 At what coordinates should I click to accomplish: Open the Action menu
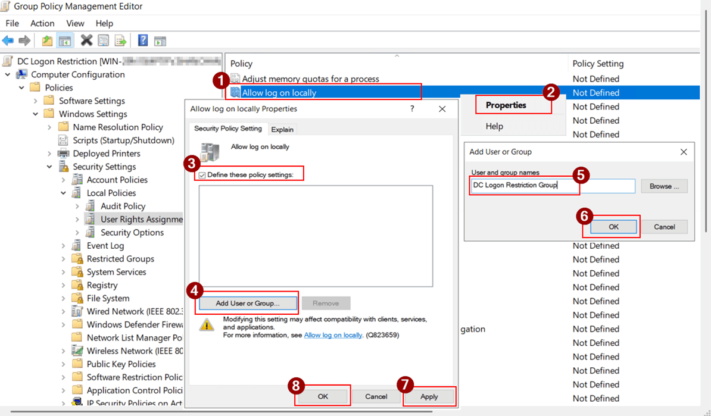point(42,23)
